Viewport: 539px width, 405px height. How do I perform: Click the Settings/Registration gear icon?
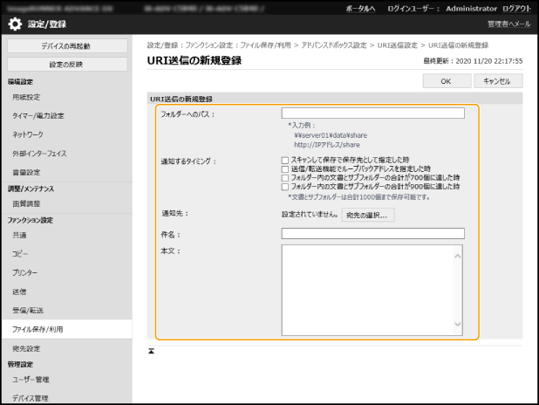[x=15, y=24]
